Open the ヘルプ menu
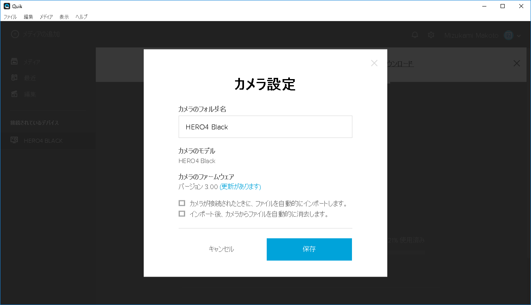The width and height of the screenshot is (531, 305). pyautogui.click(x=81, y=17)
